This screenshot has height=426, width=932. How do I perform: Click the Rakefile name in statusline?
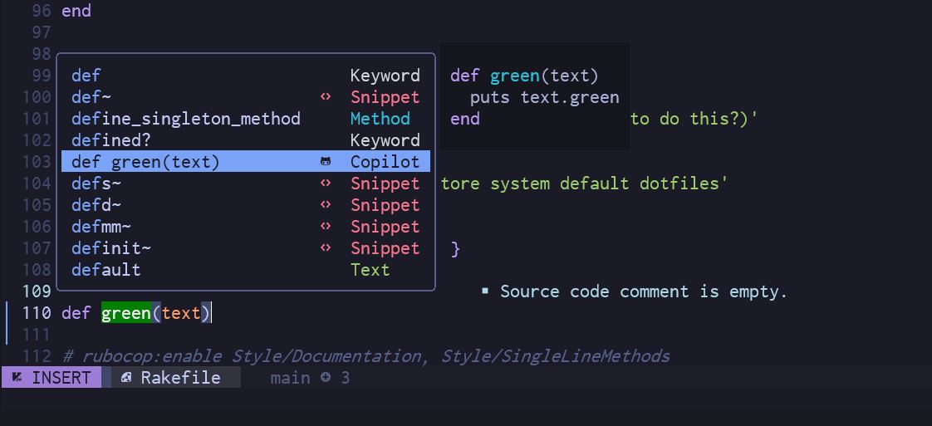point(180,378)
